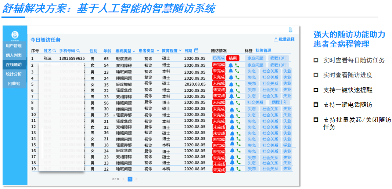Click the search icon next to 姓名
The image size is (392, 189).
point(54,51)
